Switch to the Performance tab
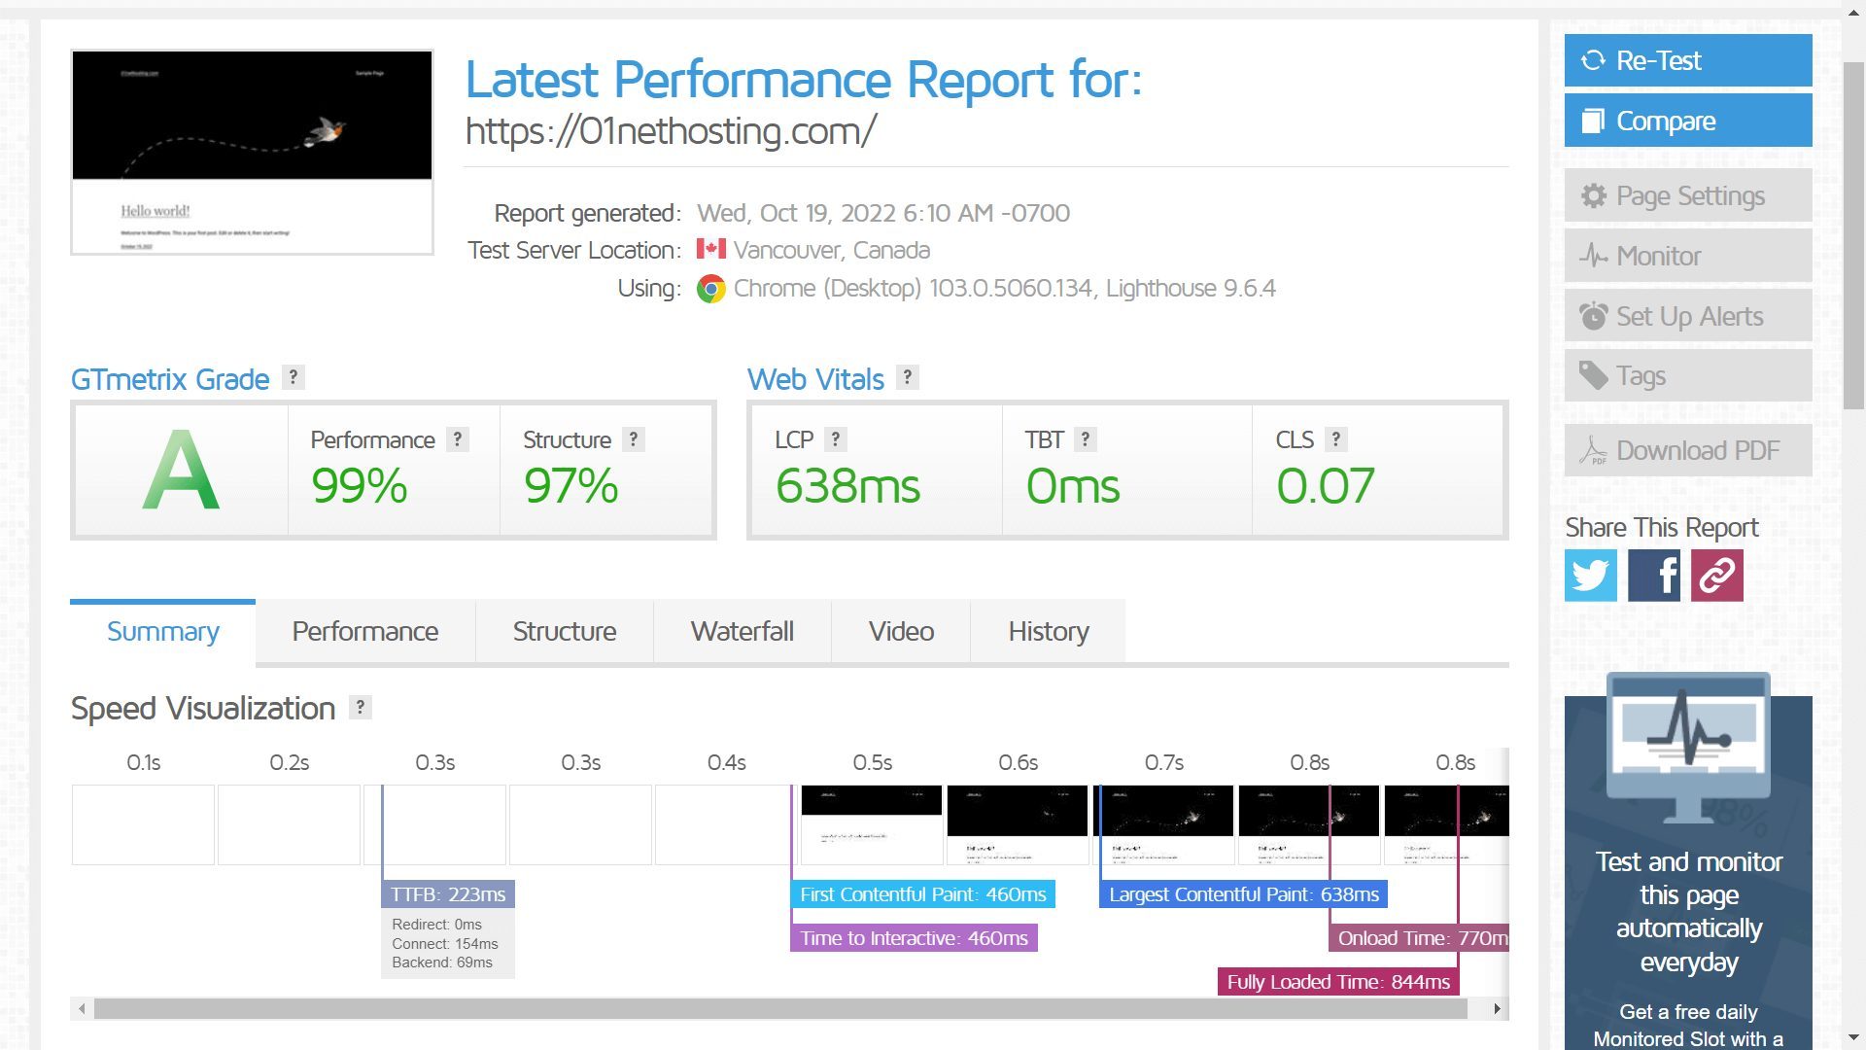Screen dimensions: 1866x1050 click(x=365, y=632)
